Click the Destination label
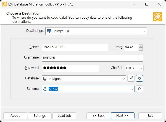The image size is (166, 122). pos(35,31)
